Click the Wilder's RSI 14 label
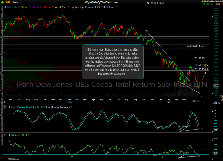The height and width of the screenshot is (161, 223). (20, 135)
